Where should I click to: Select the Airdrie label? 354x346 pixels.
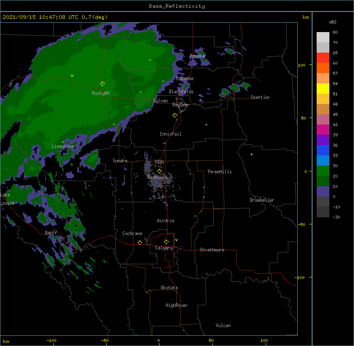tap(166, 221)
